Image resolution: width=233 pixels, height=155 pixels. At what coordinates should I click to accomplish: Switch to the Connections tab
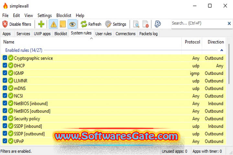[x=126, y=34]
